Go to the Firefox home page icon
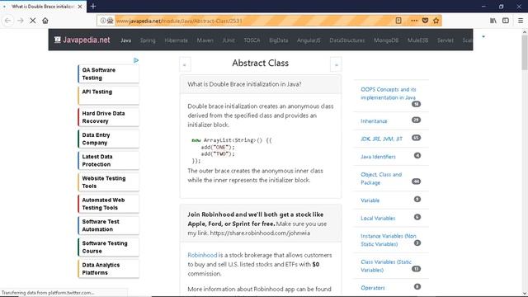Viewport: 528px width, 297px height. 45,21
